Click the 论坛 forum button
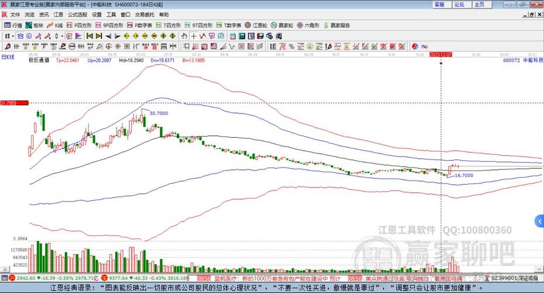 pyautogui.click(x=462, y=5)
